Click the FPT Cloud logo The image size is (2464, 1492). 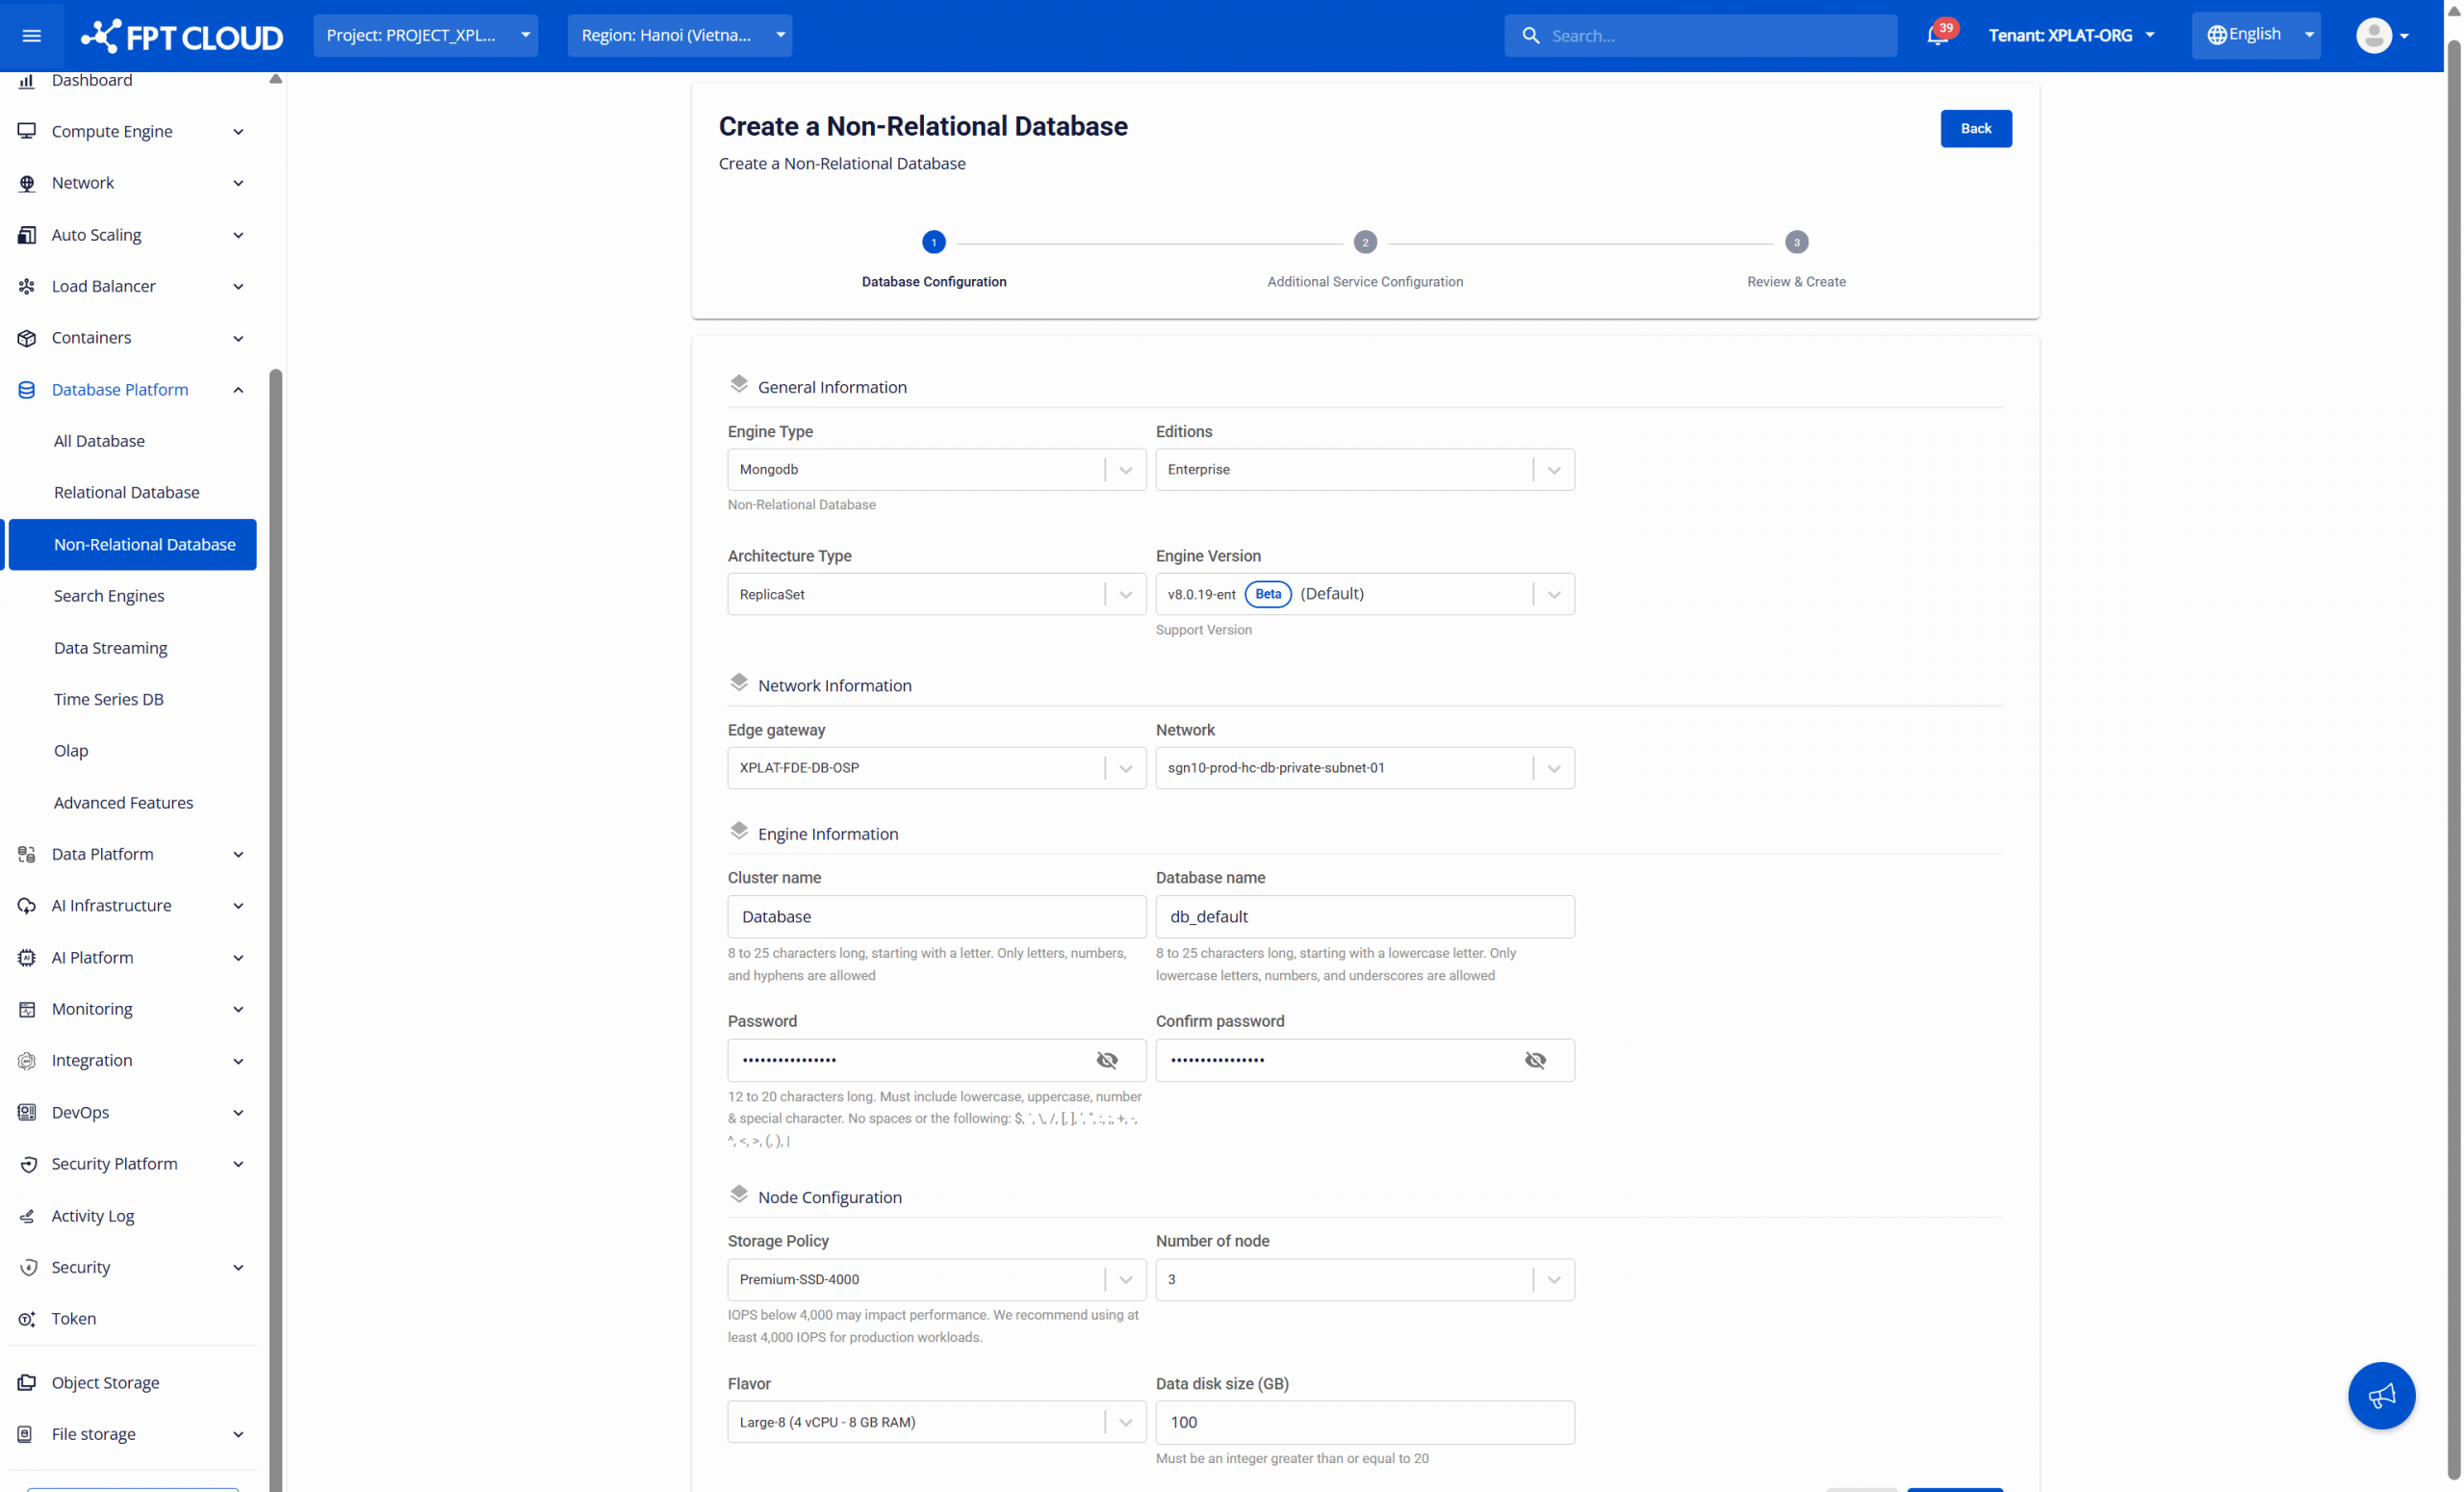(x=182, y=36)
